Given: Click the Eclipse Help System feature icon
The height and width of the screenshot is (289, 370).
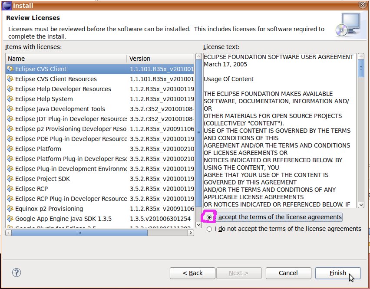Looking at the screenshot, I should 10,99.
